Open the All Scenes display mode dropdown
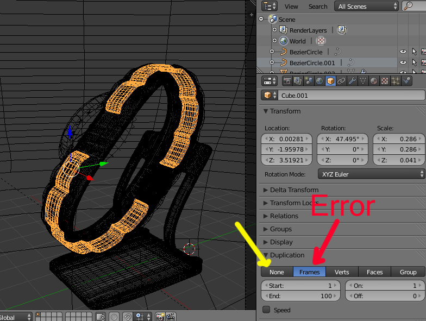Screen dimensions: 426x321 pyautogui.click(x=366, y=7)
